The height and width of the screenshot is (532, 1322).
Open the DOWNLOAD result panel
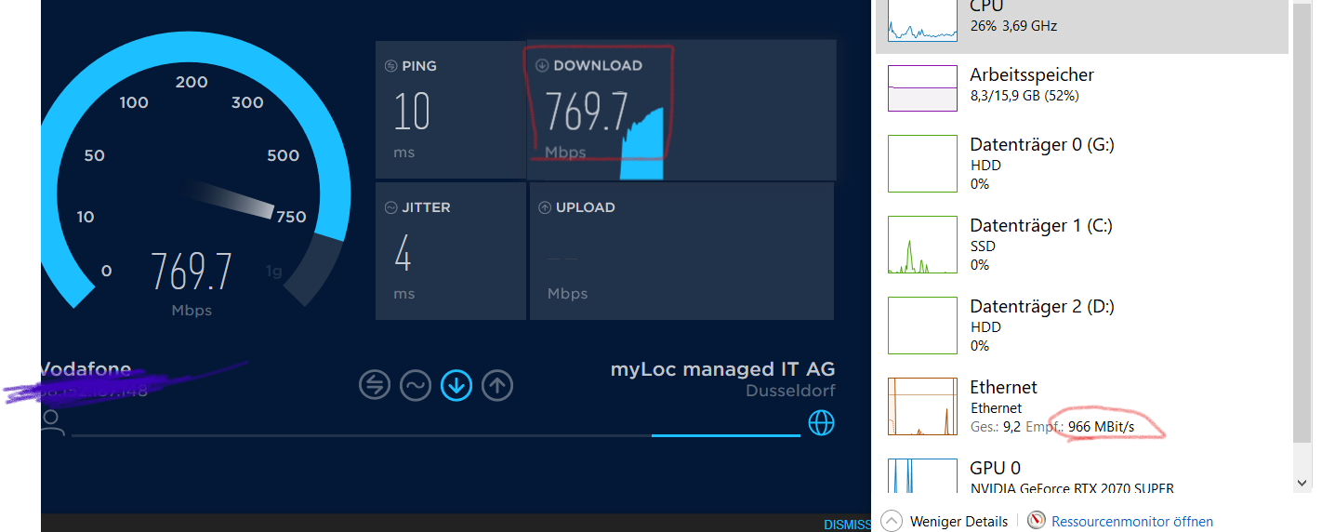[681, 109]
